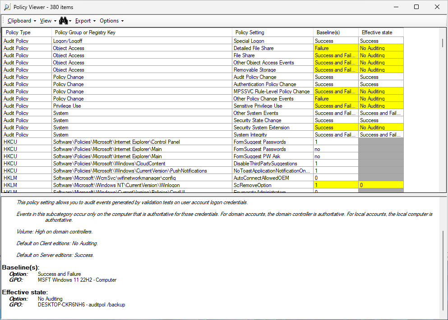Select the Other Object Access Events row

point(203,63)
